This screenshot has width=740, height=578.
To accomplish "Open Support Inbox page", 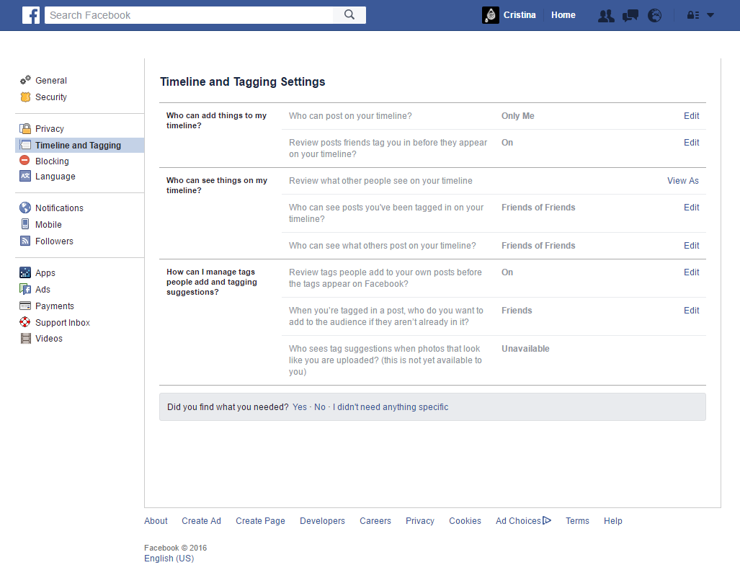I will click(x=62, y=323).
